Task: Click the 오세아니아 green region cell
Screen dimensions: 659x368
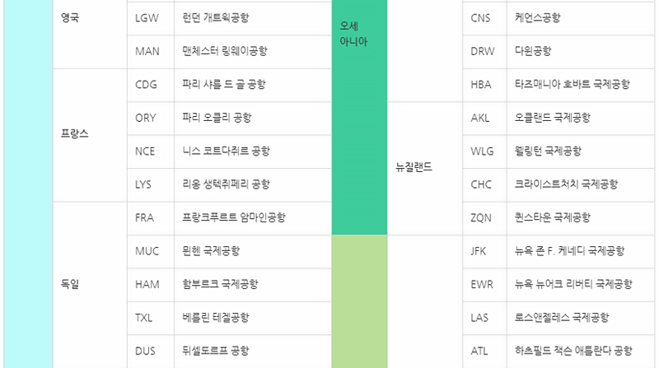Action: 359,117
